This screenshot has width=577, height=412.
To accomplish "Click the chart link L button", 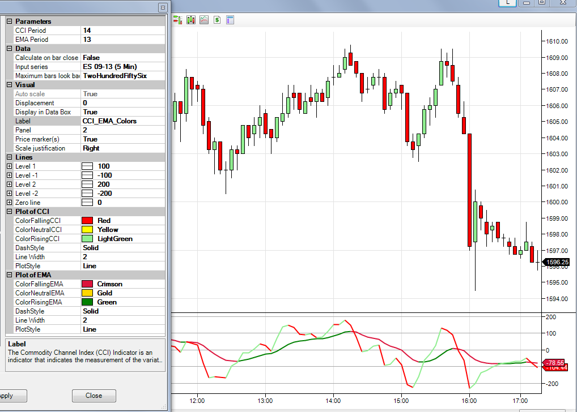I will 507,3.
